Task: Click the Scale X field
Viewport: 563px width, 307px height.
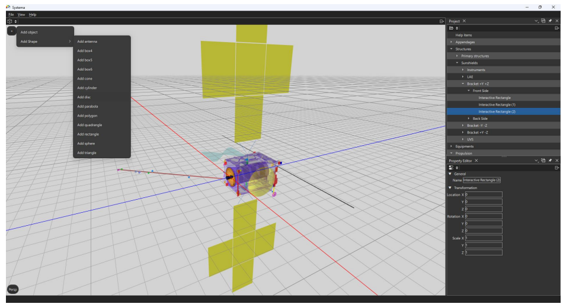Action: click(x=484, y=238)
